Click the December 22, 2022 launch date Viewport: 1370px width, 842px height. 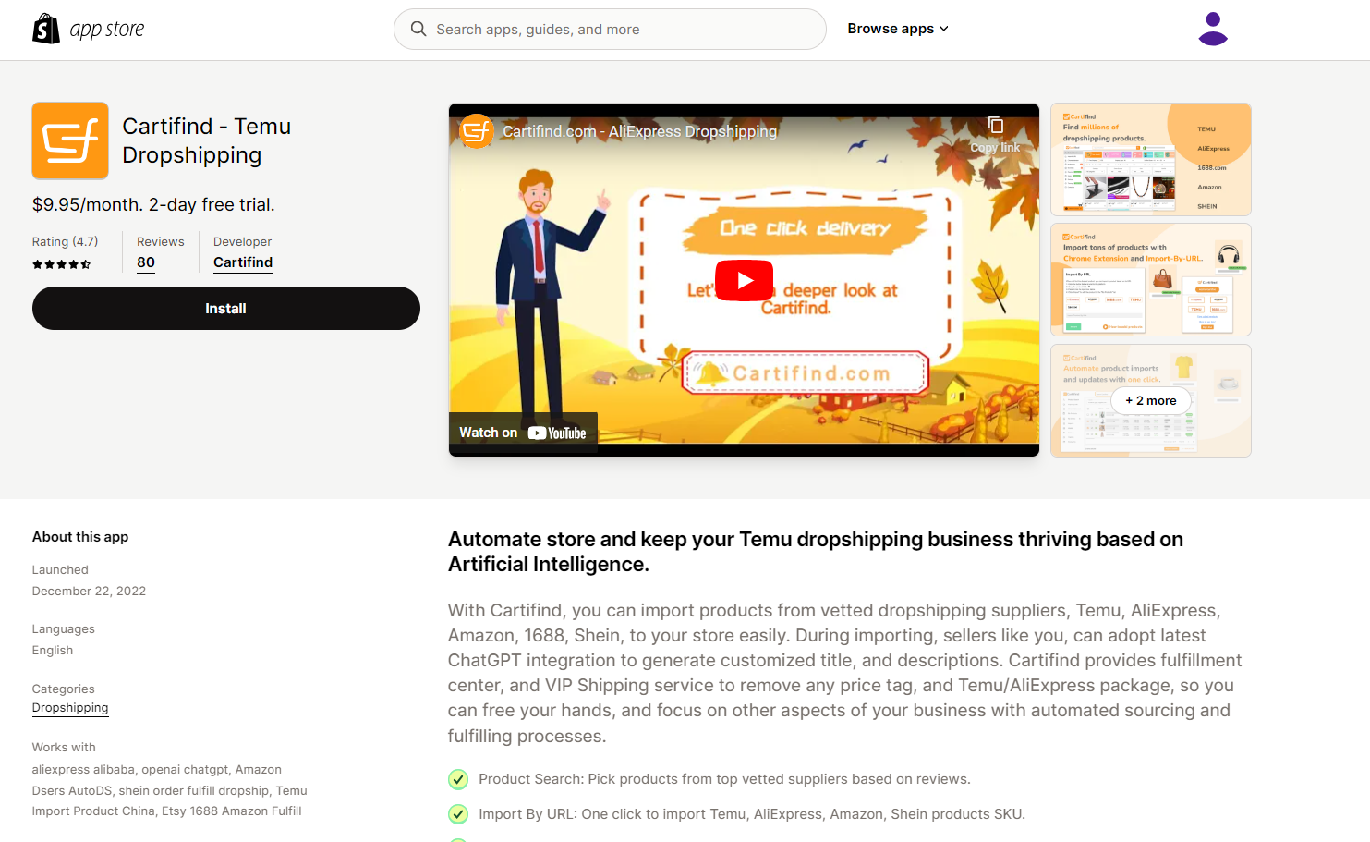(89, 592)
